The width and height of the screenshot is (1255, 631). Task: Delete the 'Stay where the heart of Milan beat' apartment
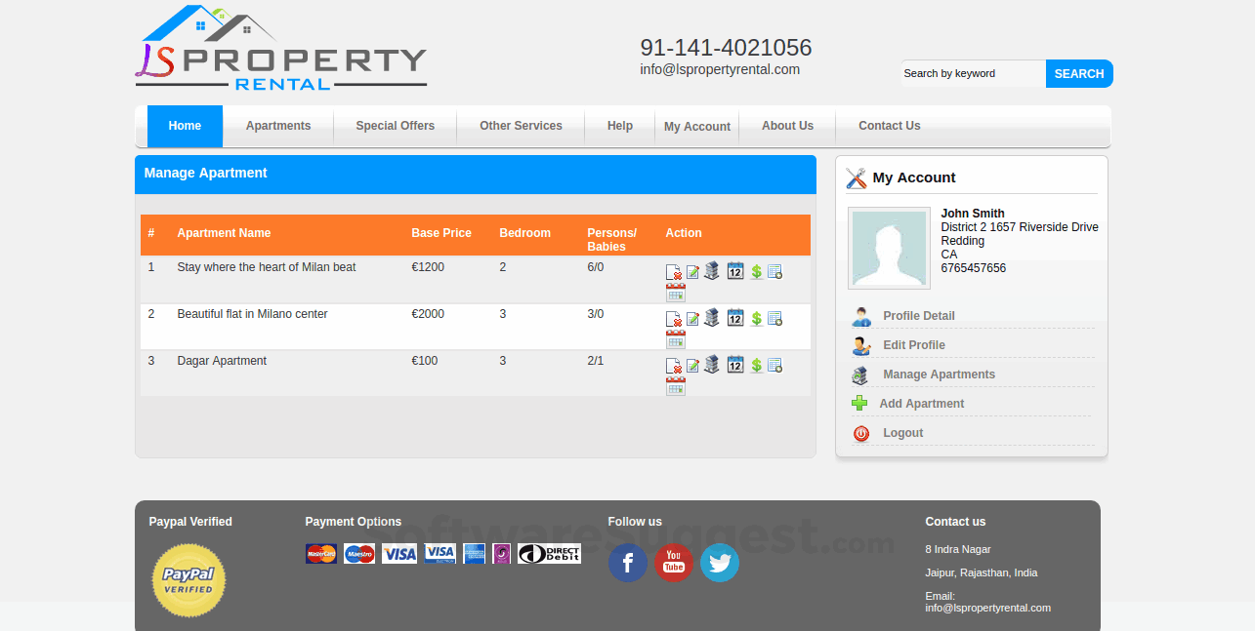click(x=674, y=272)
